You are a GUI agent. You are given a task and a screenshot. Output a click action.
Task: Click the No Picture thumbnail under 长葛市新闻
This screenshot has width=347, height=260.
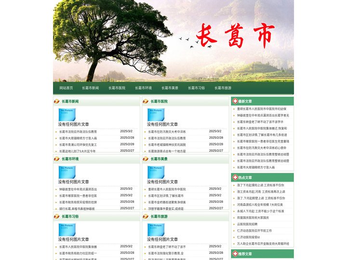(67, 115)
